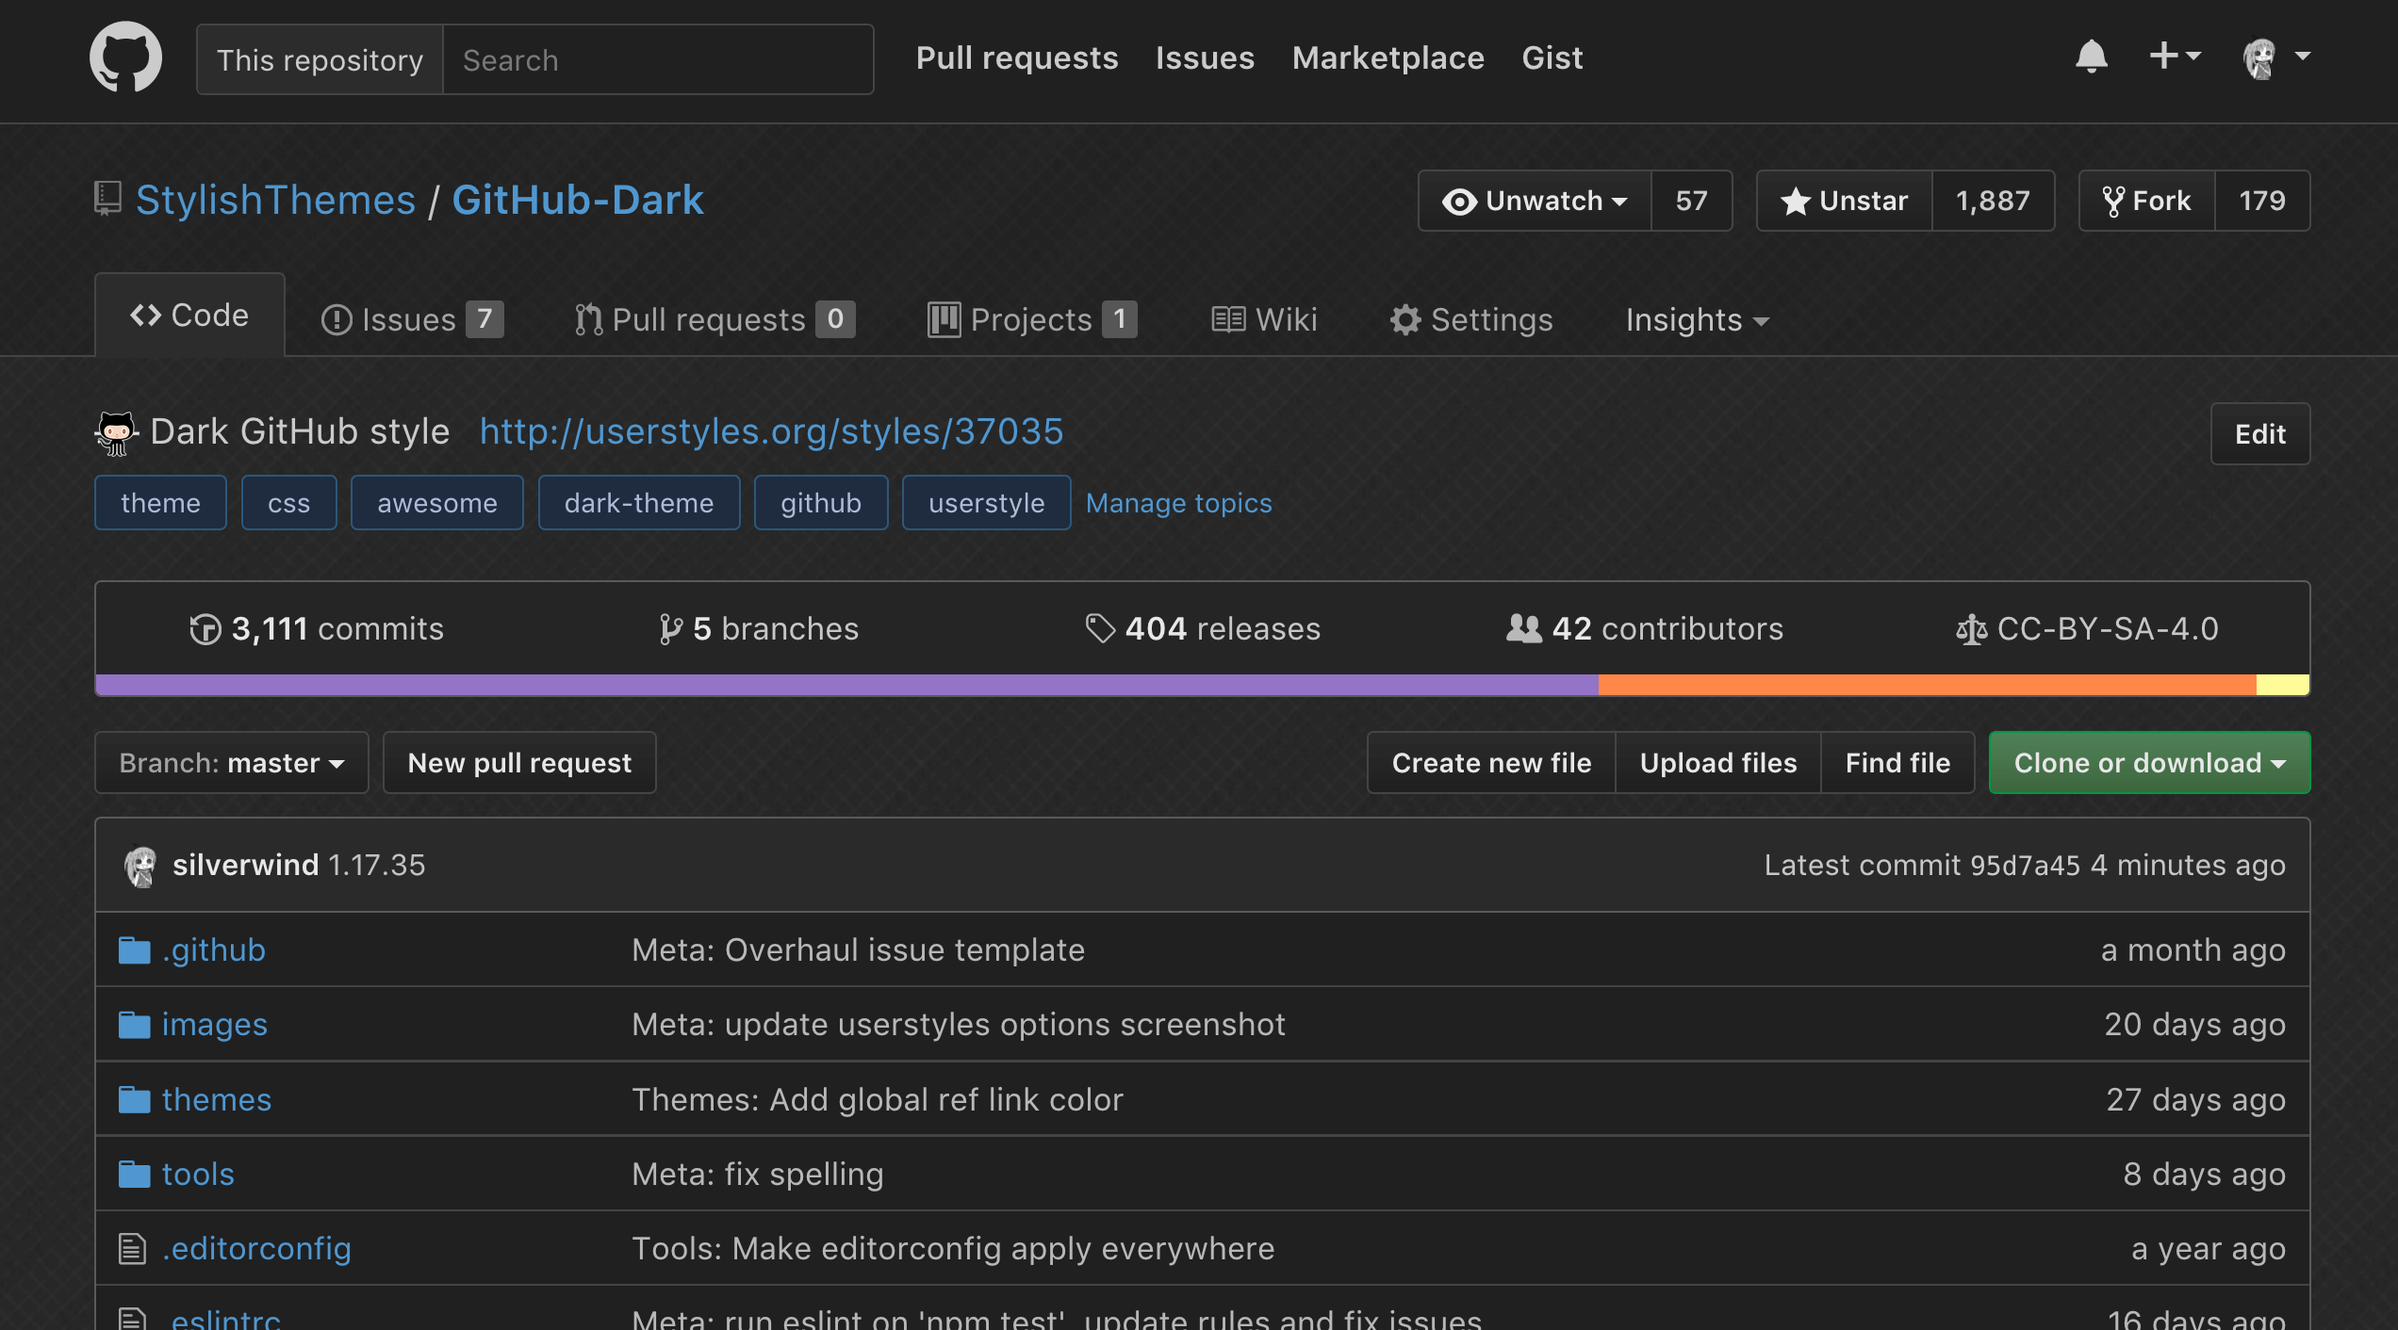This screenshot has width=2398, height=1330.
Task: Click your profile avatar
Action: click(2260, 57)
